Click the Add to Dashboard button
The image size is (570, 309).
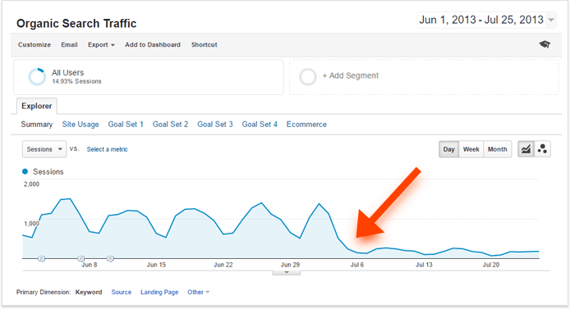153,44
